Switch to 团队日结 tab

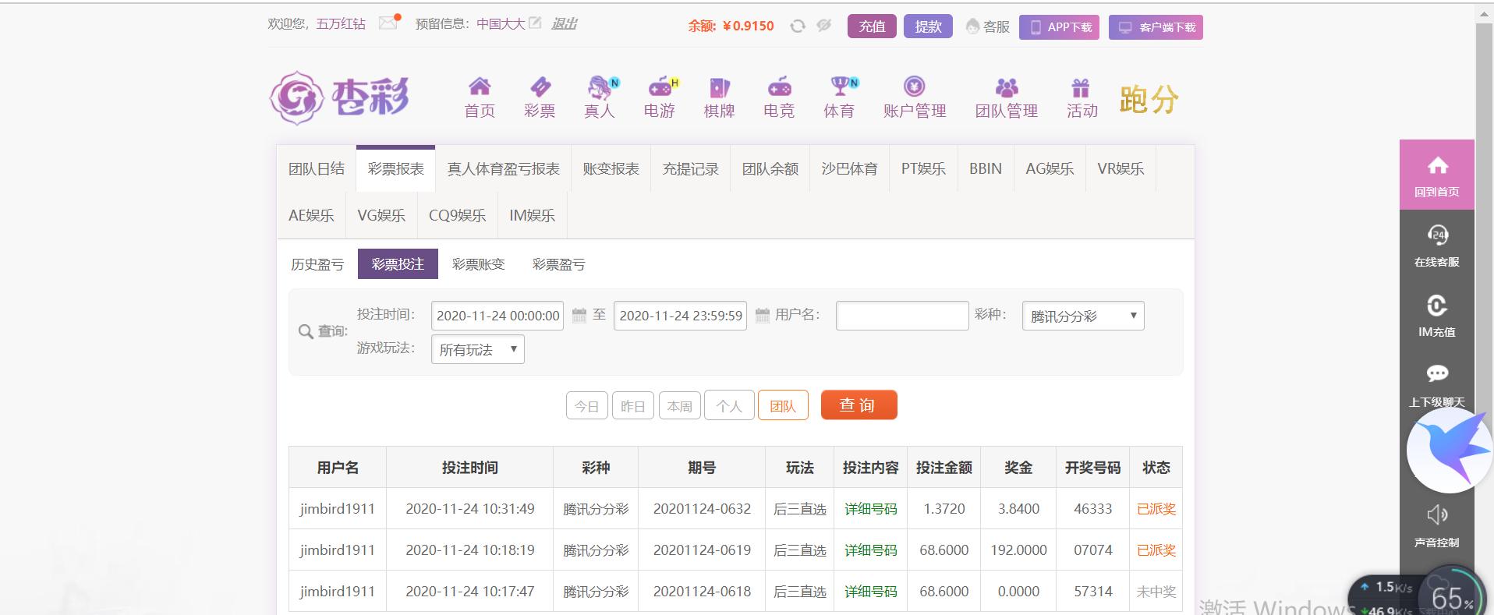pyautogui.click(x=317, y=168)
